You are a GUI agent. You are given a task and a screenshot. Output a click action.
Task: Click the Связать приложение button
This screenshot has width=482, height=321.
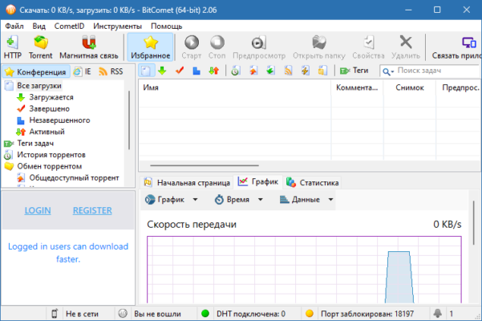click(456, 47)
